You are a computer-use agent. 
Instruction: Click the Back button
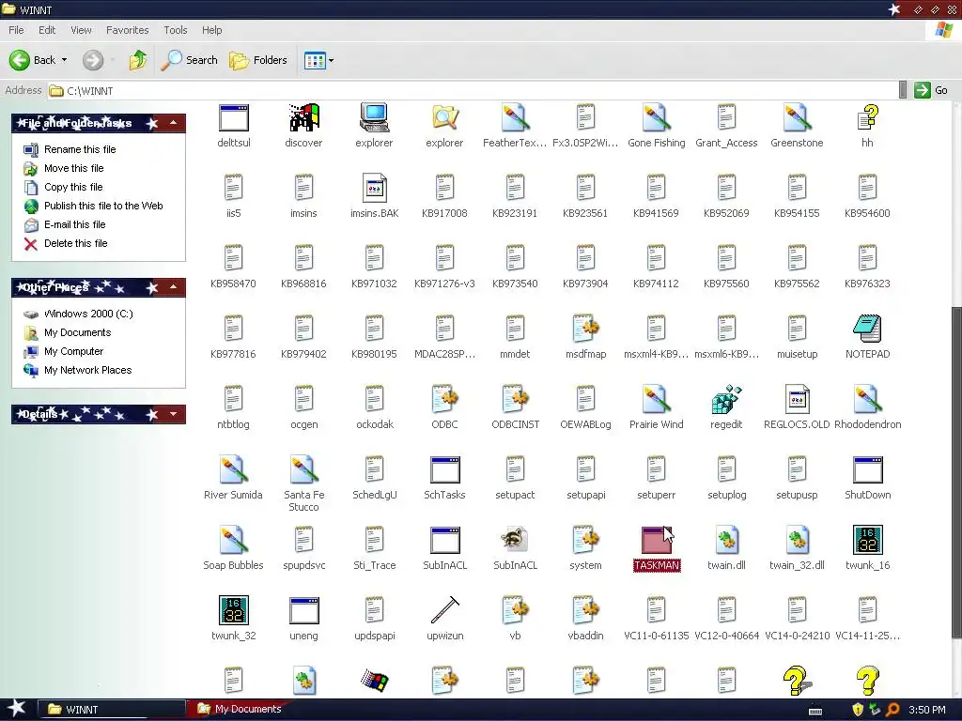(33, 60)
